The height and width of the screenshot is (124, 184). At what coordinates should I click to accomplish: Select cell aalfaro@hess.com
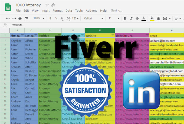click(x=167, y=41)
